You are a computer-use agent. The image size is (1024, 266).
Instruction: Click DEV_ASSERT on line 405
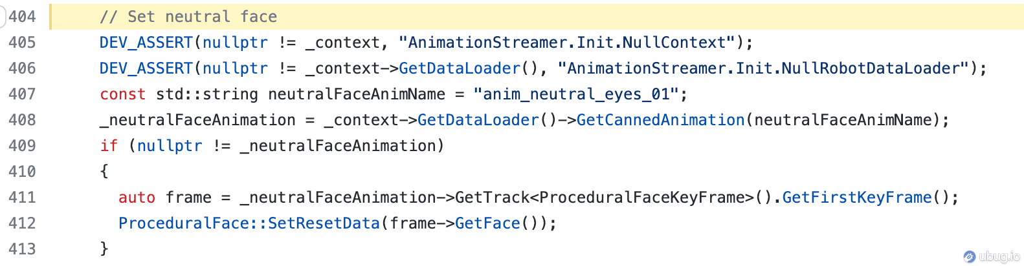146,43
